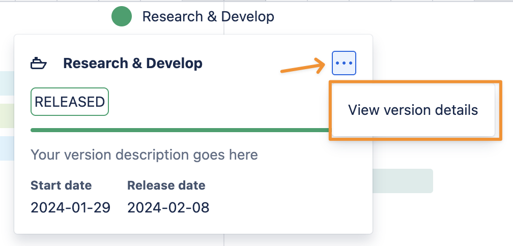The width and height of the screenshot is (513, 246).
Task: Click the lowest pale blue bar at left edge
Action: coord(7,147)
